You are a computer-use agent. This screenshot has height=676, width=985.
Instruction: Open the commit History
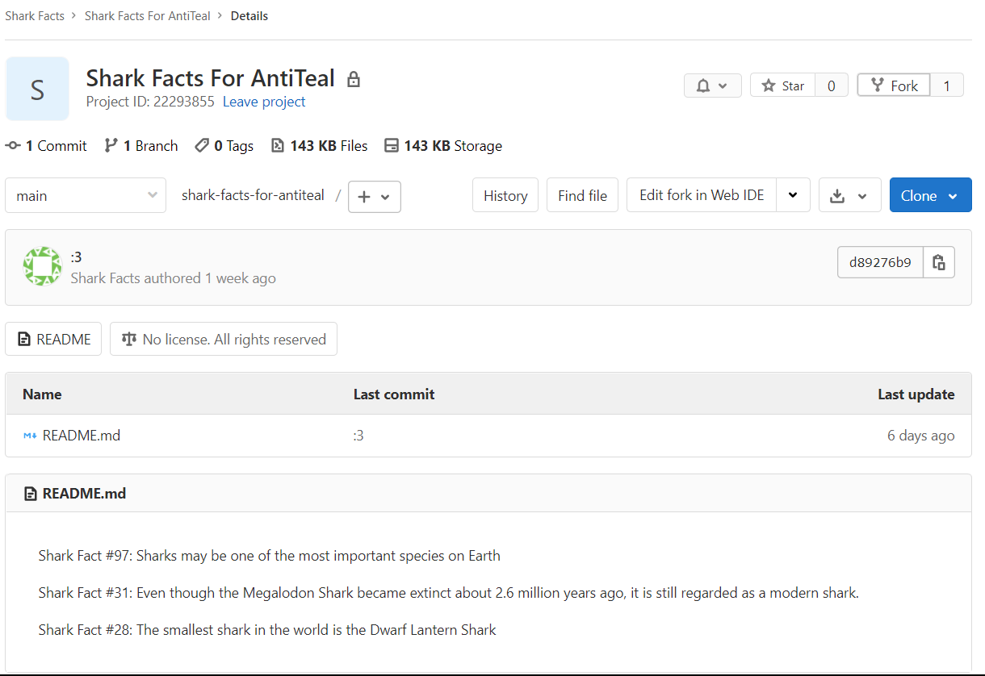(x=505, y=195)
